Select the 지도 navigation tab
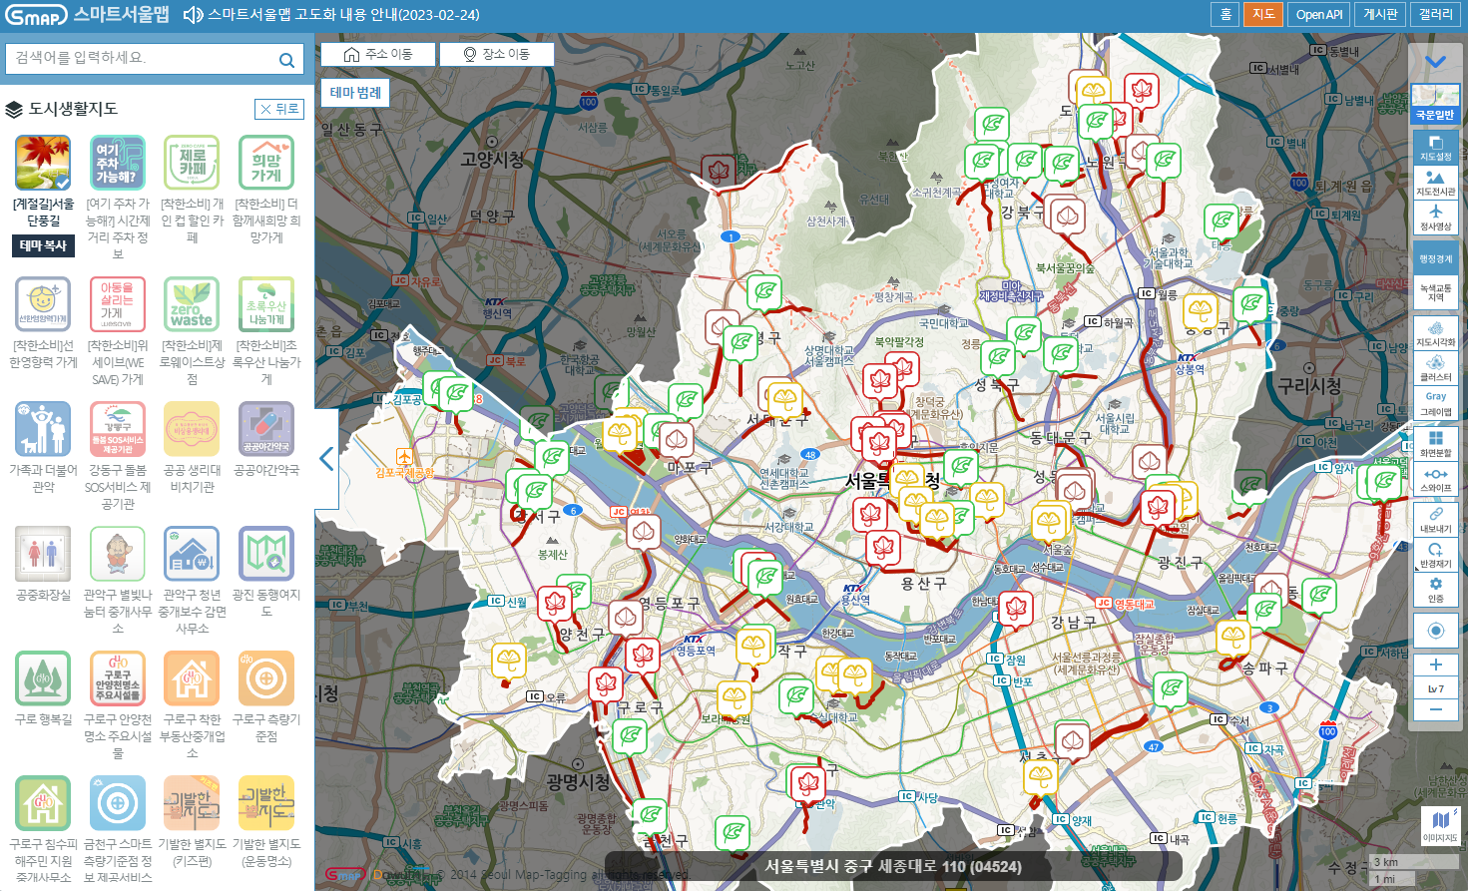The height and width of the screenshot is (891, 1468). pos(1263,15)
